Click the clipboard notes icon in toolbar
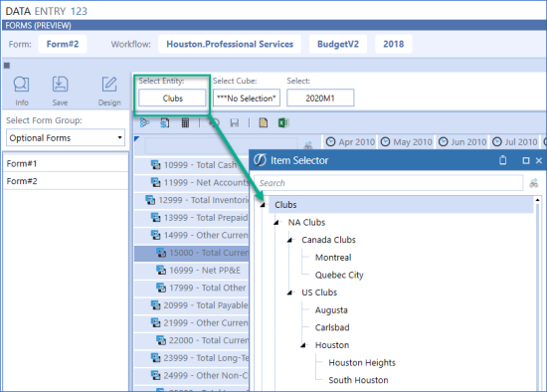Screen dimensions: 547x392 263,122
